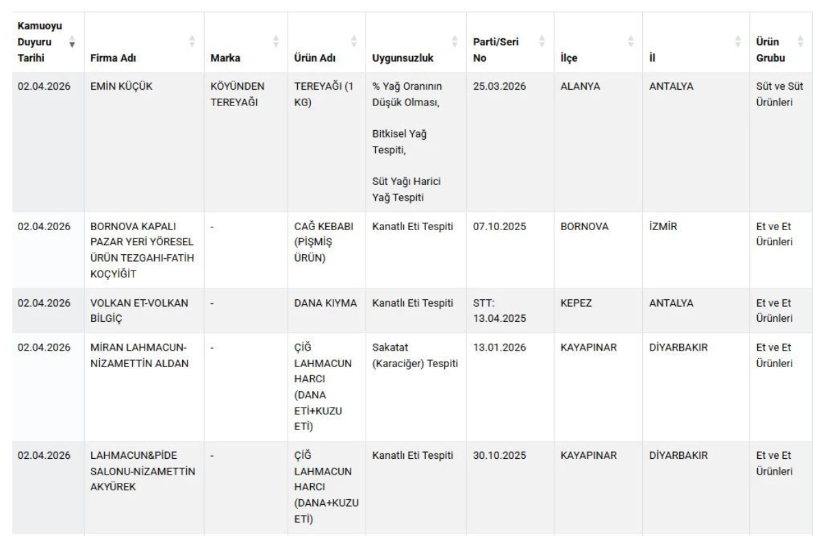Click the KÖYÜNDEN TEREYAĞI brand cell
The width and height of the screenshot is (823, 539).
tap(235, 96)
